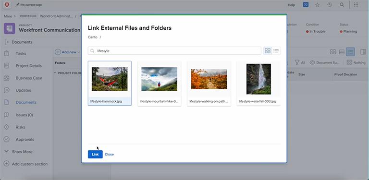
Task: Open the main menu grid icon
Action: click(x=356, y=5)
